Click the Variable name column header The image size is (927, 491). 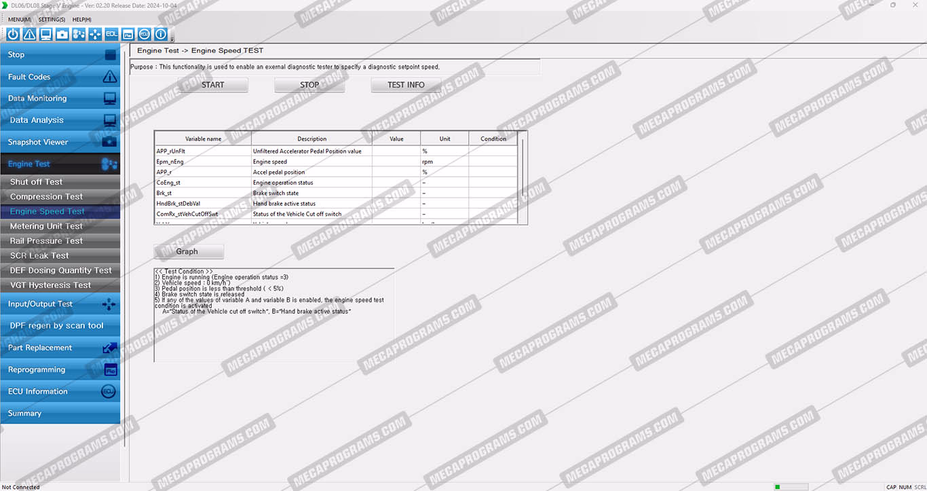click(x=203, y=139)
